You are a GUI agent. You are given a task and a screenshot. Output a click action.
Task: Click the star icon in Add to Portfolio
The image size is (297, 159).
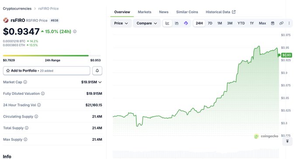(8, 71)
